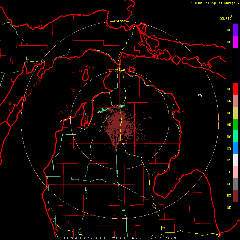Click the 50 NMI range ring label

[120, 70]
